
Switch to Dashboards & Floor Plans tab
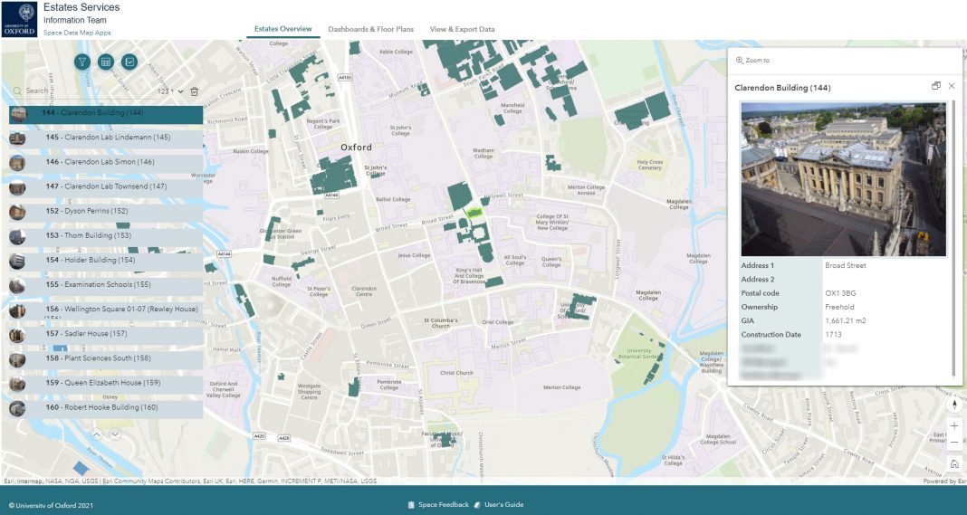pos(370,29)
